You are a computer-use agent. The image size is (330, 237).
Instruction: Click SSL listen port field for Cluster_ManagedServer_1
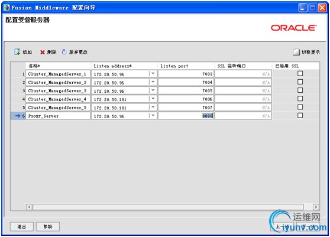click(243, 74)
